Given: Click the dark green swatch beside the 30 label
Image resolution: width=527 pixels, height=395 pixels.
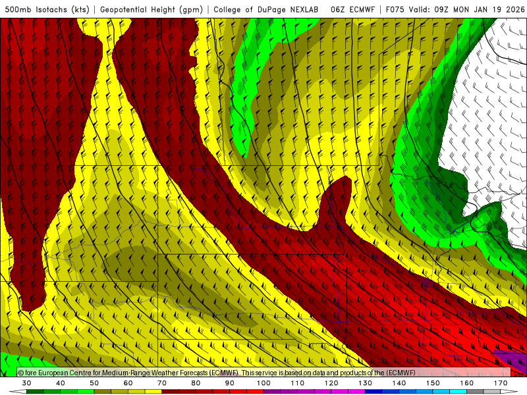Looking at the screenshot, I should 35,392.
